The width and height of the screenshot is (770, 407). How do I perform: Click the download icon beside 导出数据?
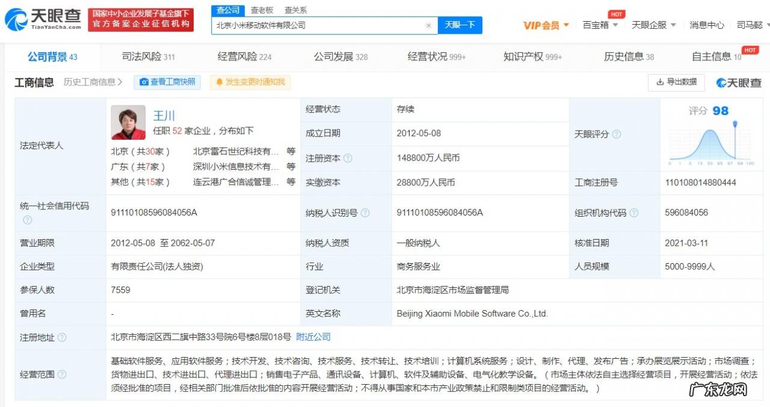660,81
